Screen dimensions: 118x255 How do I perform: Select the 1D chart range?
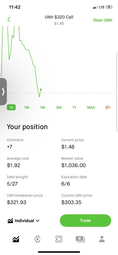pyautogui.click(x=11, y=108)
